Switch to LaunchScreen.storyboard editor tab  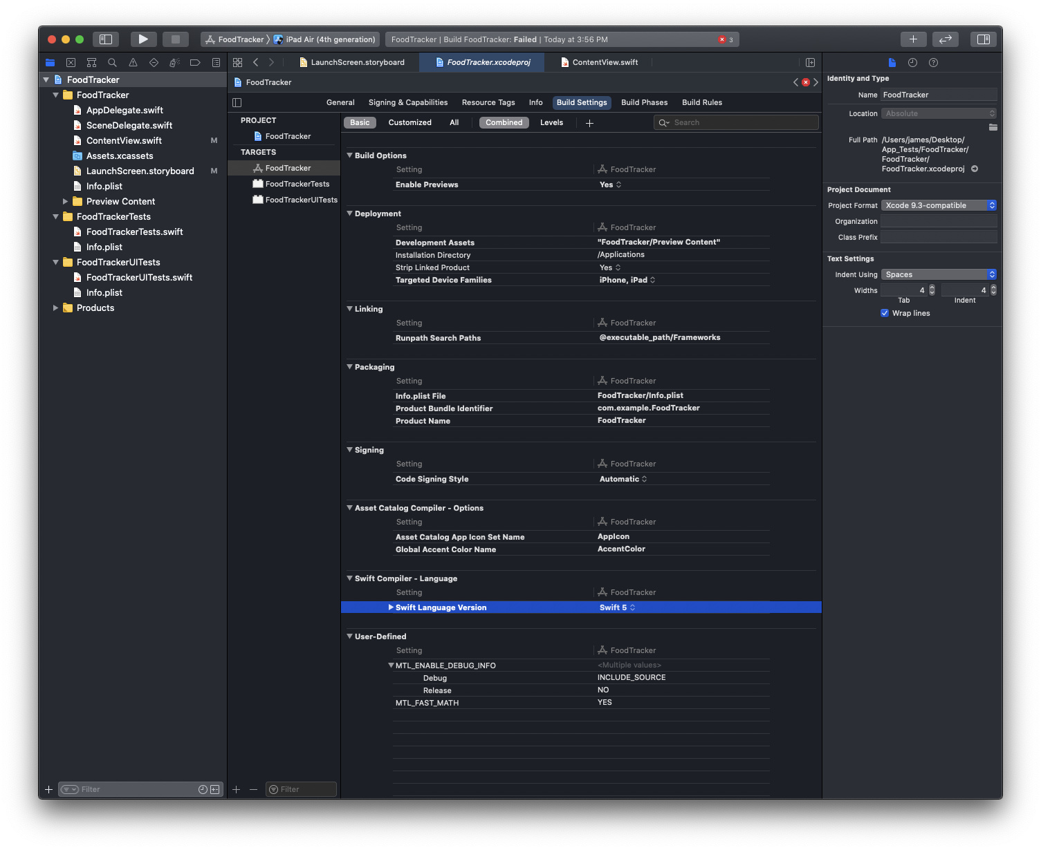click(x=352, y=62)
